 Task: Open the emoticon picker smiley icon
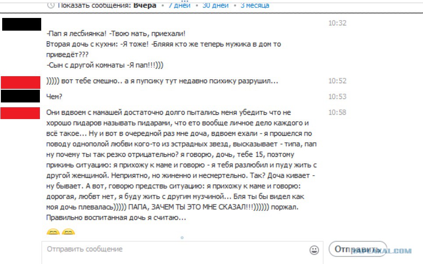[314, 250]
